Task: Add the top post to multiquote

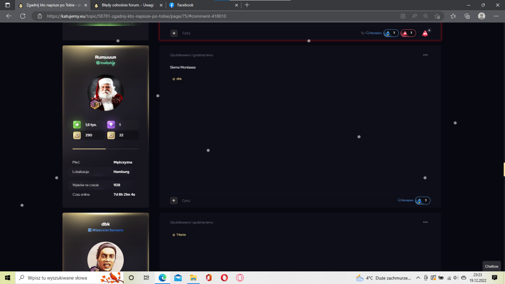Action: coord(174,33)
